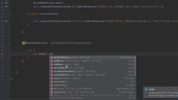Click 'List<Note>' return type in suggestions
Screen dimensions: 178x100
tap(127, 57)
